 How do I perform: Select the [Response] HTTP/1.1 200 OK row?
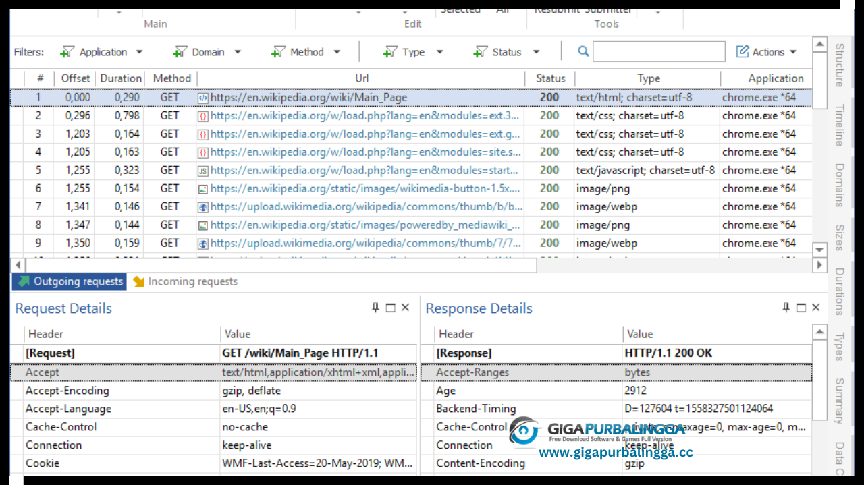[x=616, y=353]
